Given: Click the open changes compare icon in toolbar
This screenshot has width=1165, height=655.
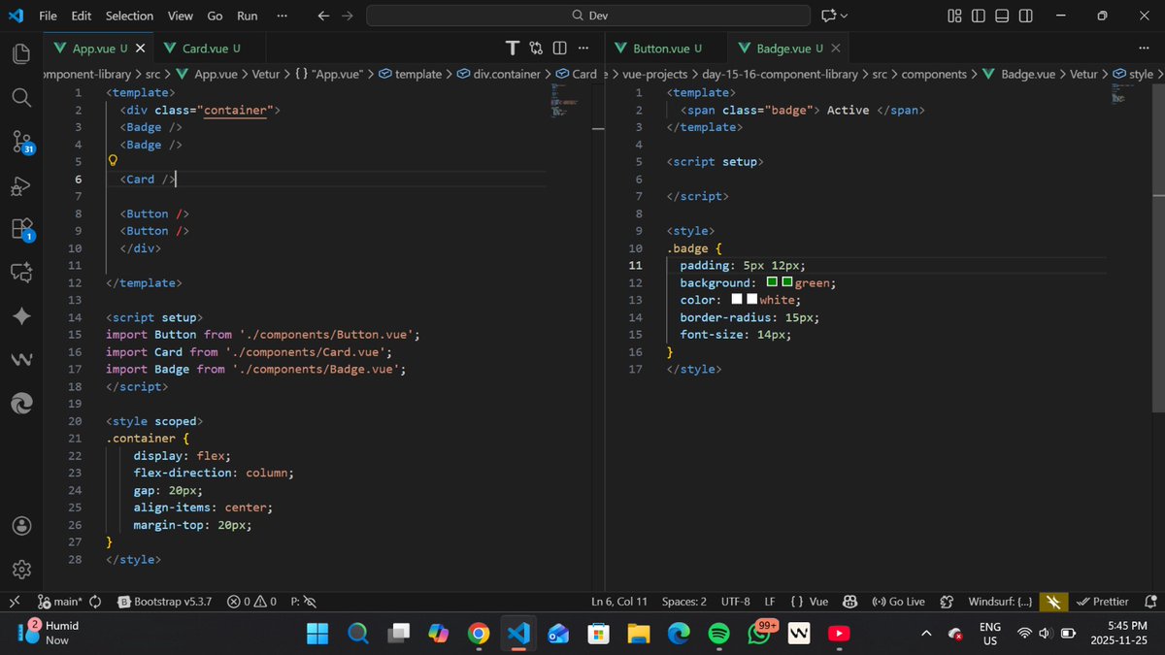Looking at the screenshot, I should pos(536,48).
